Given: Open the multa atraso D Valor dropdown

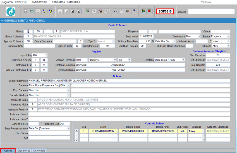Looking at the screenshot, I should (229, 41).
